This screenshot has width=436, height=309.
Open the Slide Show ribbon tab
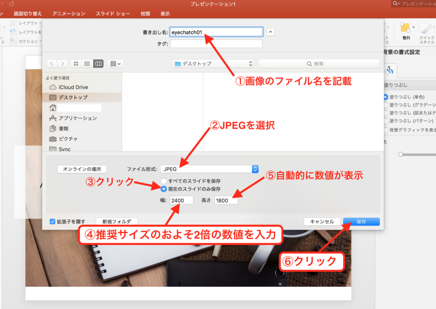[x=113, y=14]
